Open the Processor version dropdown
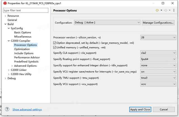This screenshot has height=117, width=179. pos(158,37)
